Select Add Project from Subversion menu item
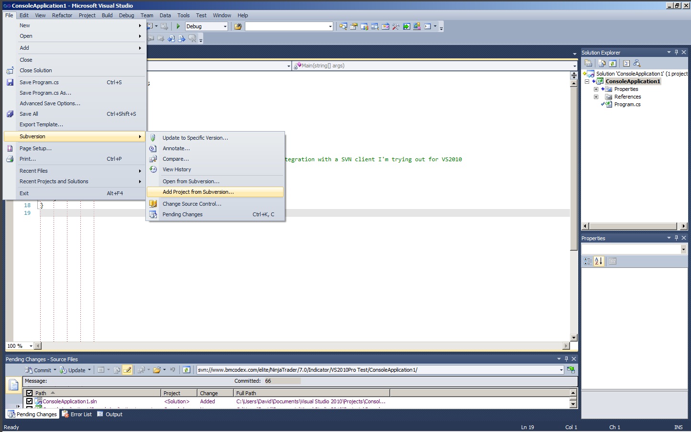This screenshot has height=432, width=691. (215, 192)
